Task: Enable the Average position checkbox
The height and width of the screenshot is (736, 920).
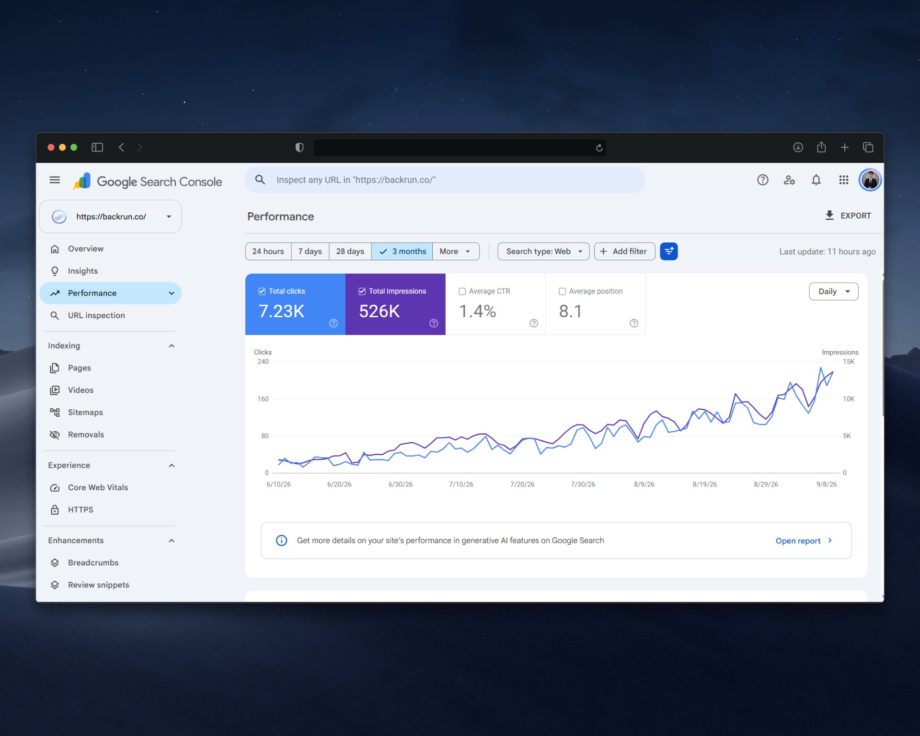Action: [562, 291]
